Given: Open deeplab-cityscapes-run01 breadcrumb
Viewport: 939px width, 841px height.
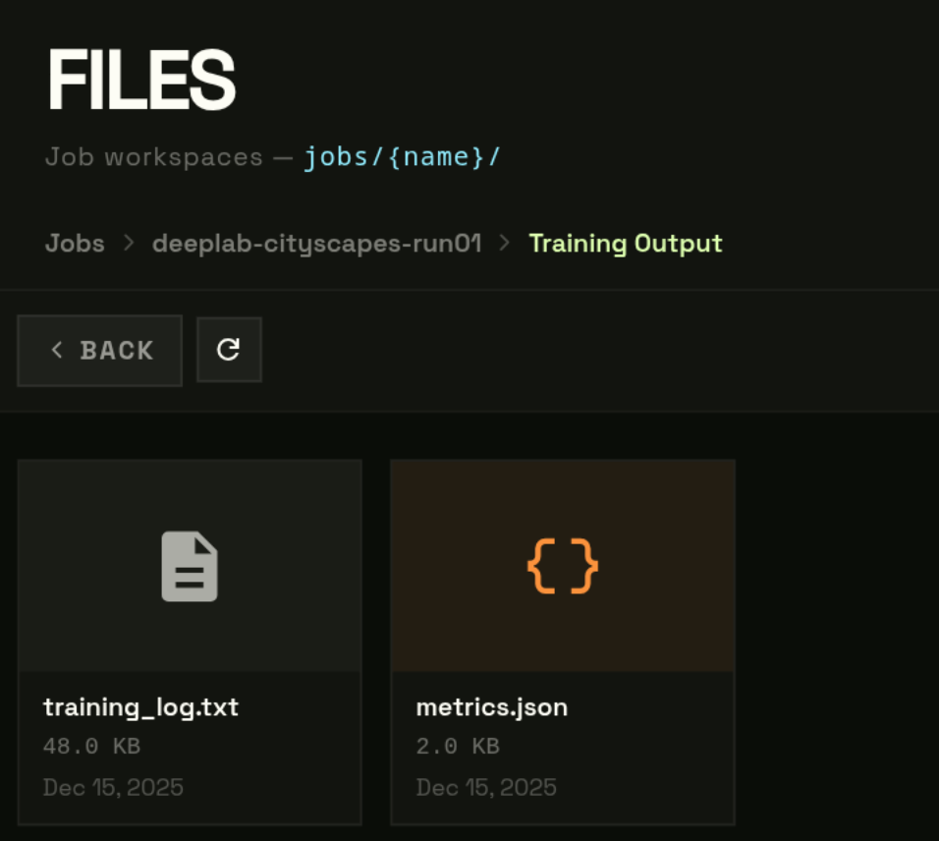Looking at the screenshot, I should click(x=316, y=244).
